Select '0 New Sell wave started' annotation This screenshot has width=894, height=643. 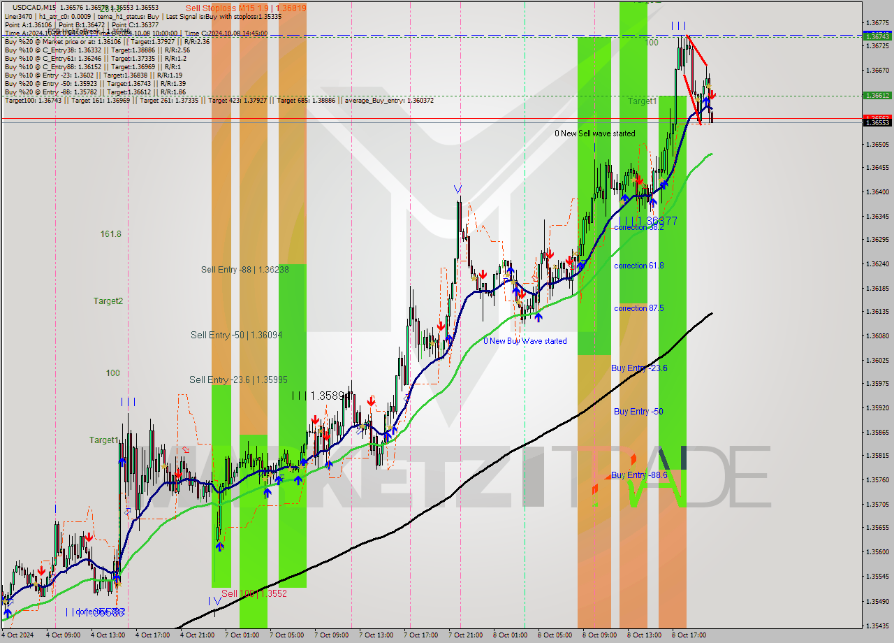595,133
